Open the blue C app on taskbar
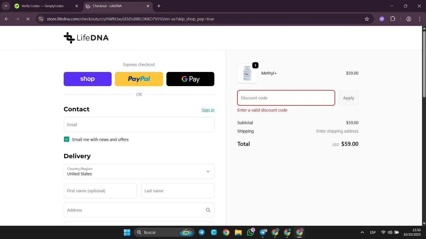This screenshot has height=239, width=426. click(x=214, y=232)
